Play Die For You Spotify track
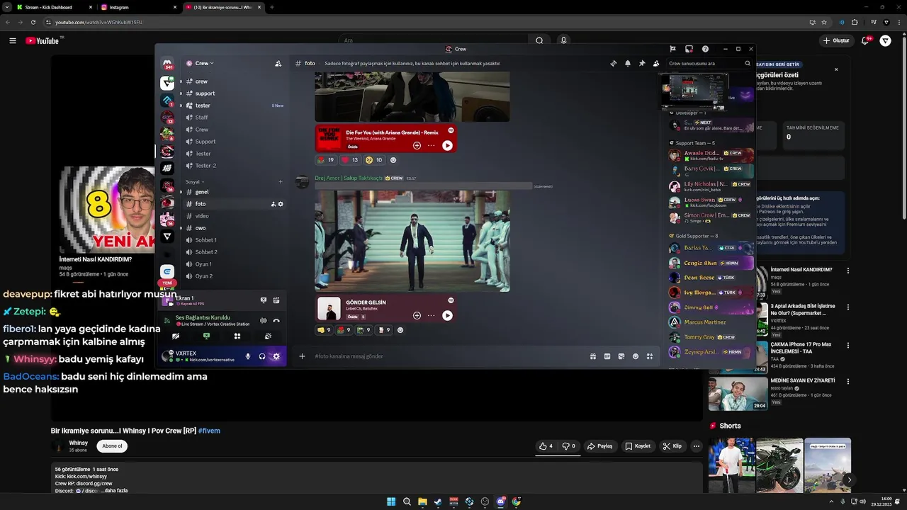This screenshot has width=907, height=510. [x=447, y=145]
